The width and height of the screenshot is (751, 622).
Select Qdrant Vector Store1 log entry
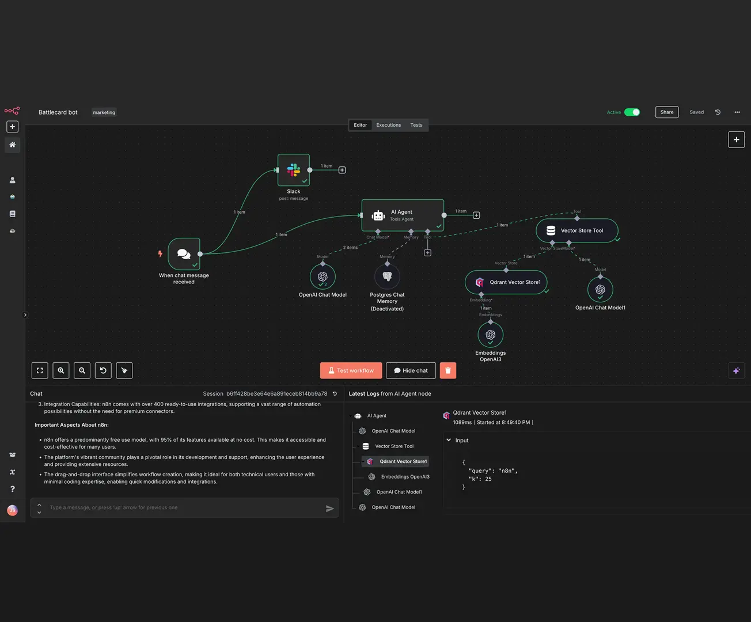pos(396,461)
